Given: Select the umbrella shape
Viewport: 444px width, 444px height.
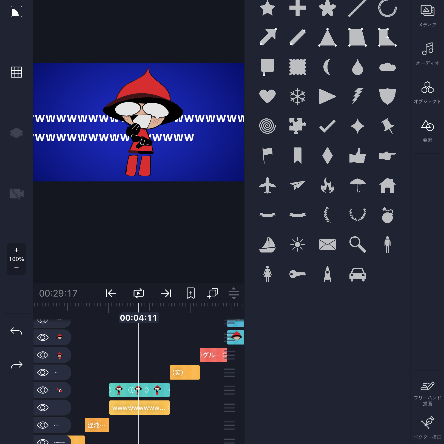Looking at the screenshot, I should (x=357, y=185).
